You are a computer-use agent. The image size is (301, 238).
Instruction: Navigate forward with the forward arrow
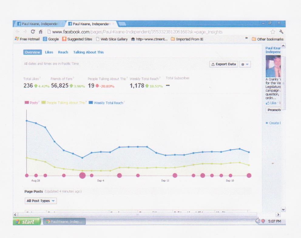pyautogui.click(x=25, y=32)
